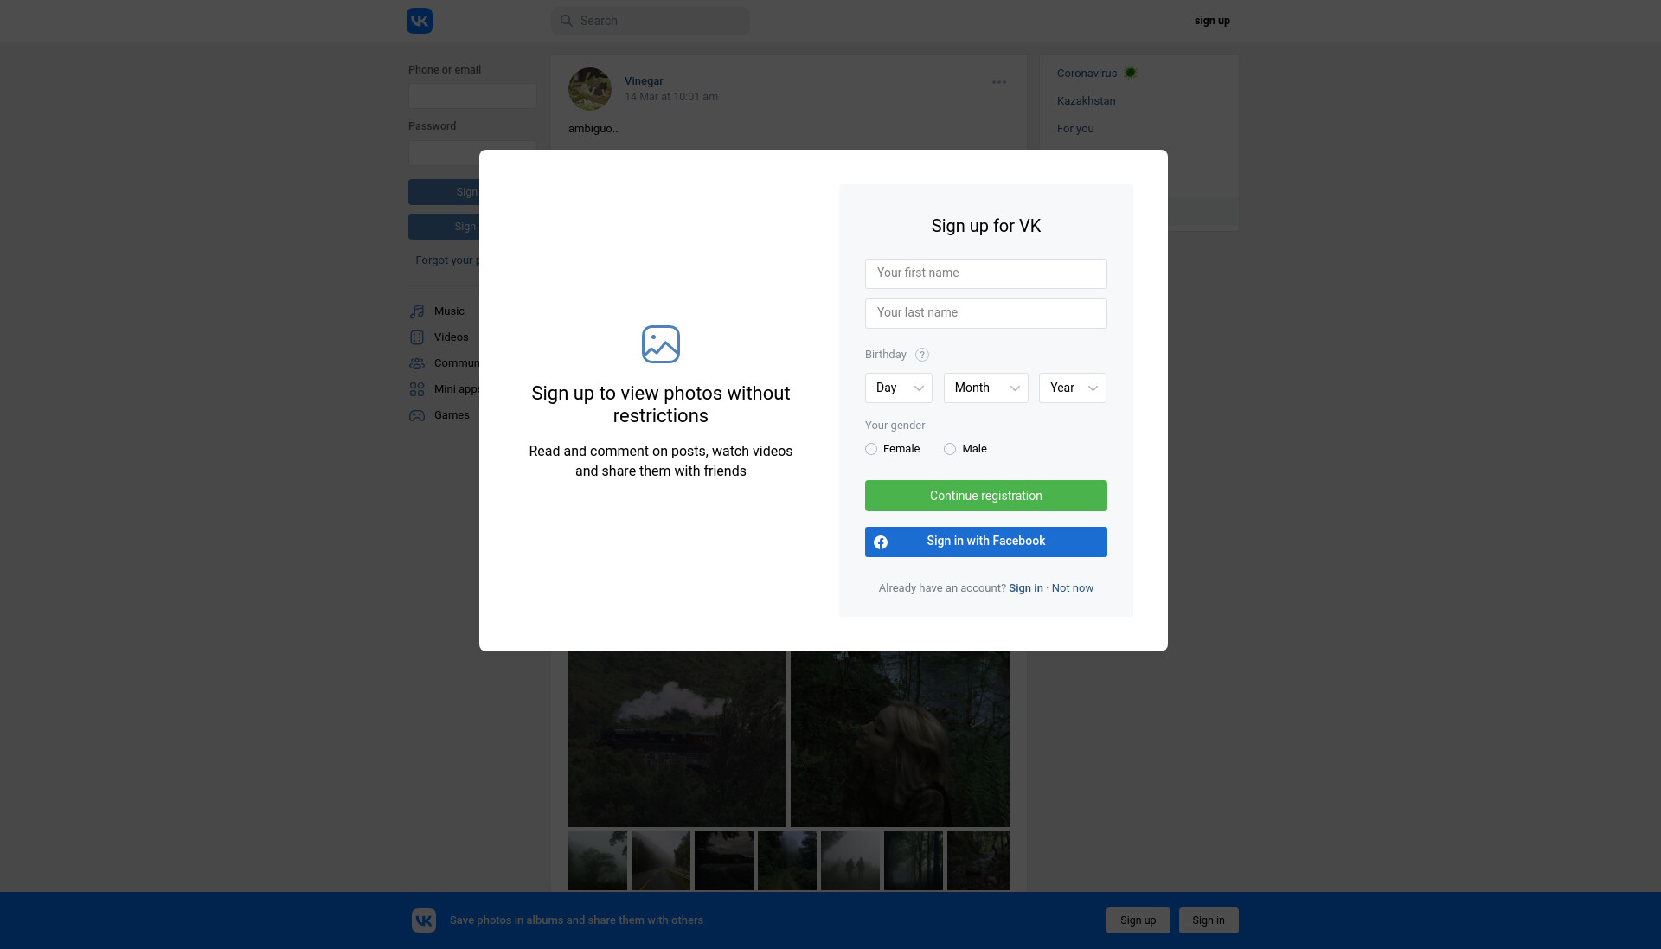Open the large train smoke photo
Image resolution: width=1661 pixels, height=949 pixels.
click(677, 739)
